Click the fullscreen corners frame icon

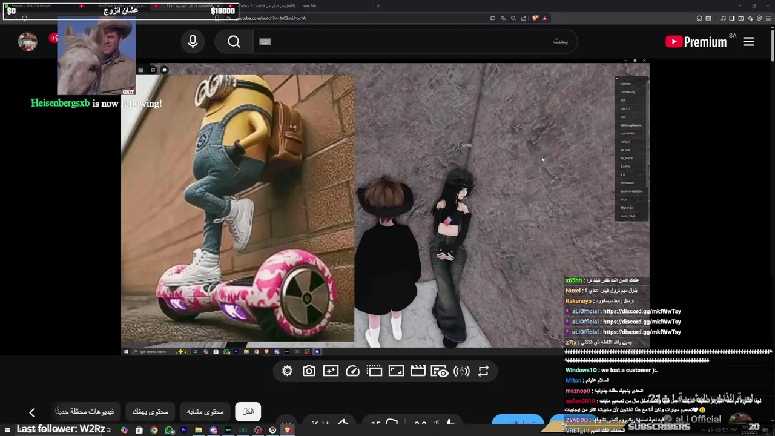396,371
